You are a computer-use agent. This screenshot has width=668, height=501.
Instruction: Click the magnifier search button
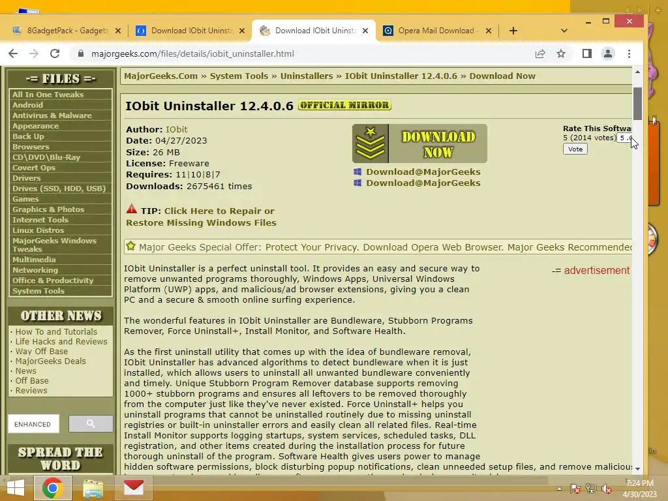[x=91, y=424]
